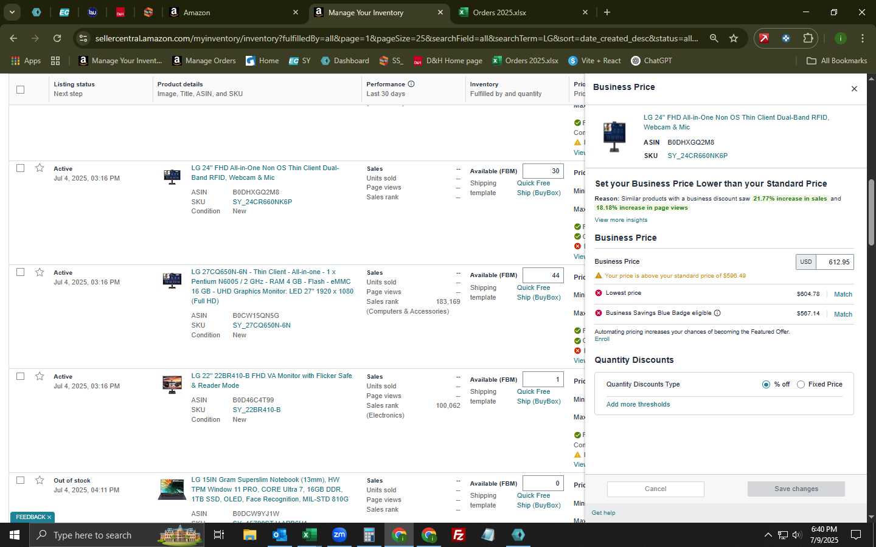Select the Fixed Price discount type
The height and width of the screenshot is (547, 876).
(x=801, y=384)
